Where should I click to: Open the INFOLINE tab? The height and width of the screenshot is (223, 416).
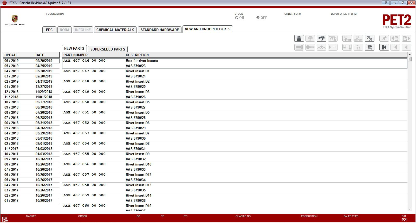pos(83,30)
